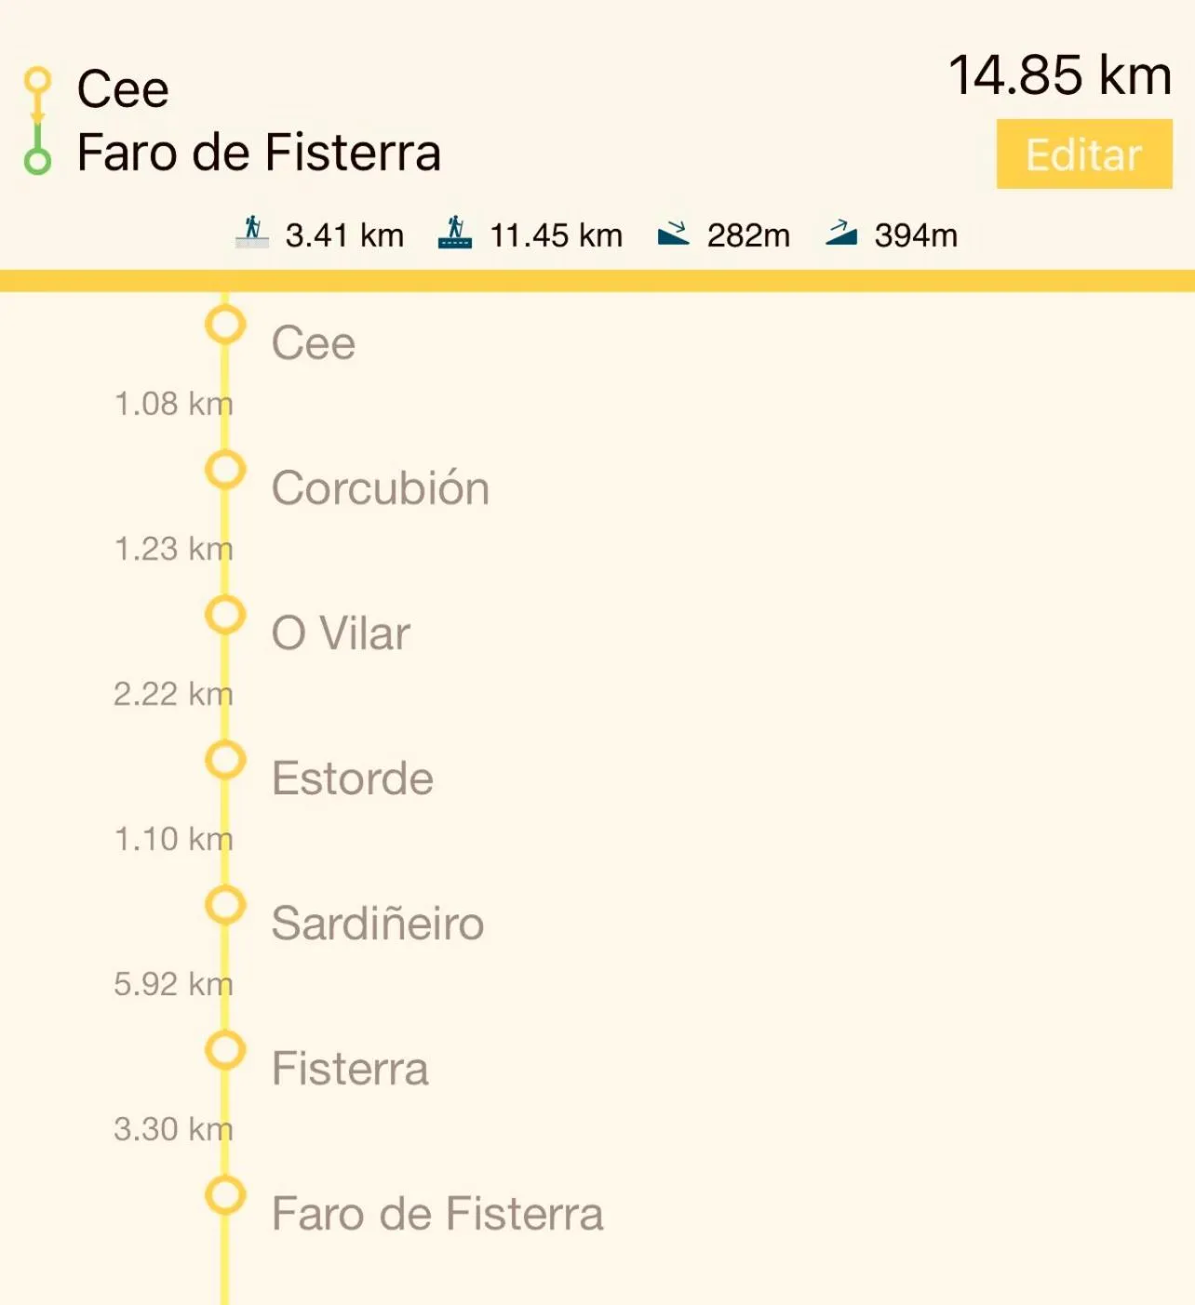Select the Estorde stop marker circle
1195x1305 pixels.
pos(225,761)
